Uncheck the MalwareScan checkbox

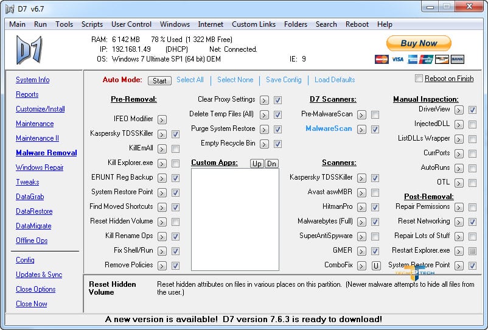tap(375, 130)
